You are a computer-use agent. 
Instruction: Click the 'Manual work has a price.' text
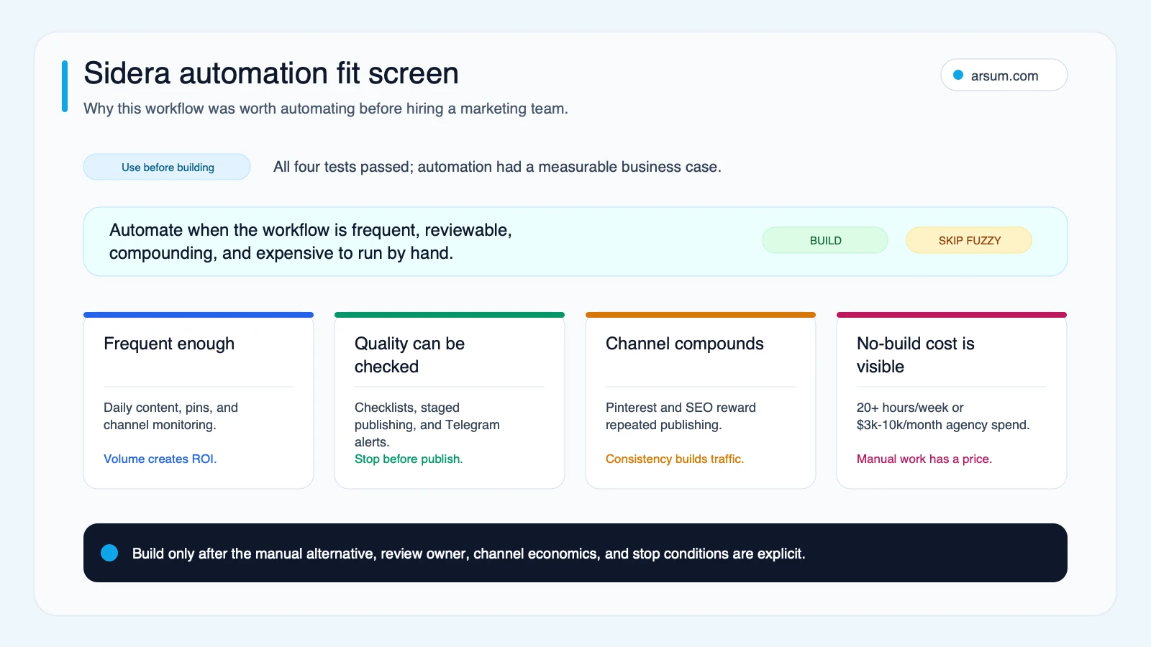(x=924, y=459)
